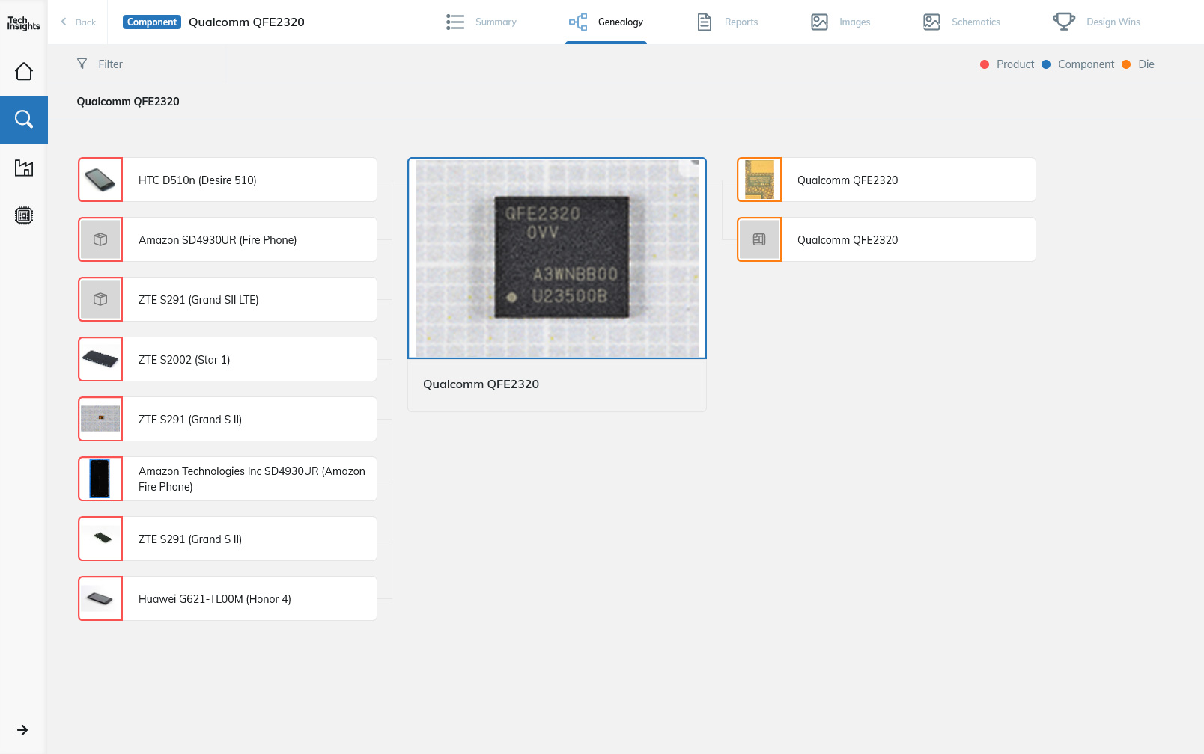Viewport: 1204px width, 754px height.
Task: Open HTC D510n (Desire 510) product
Action: click(x=228, y=180)
